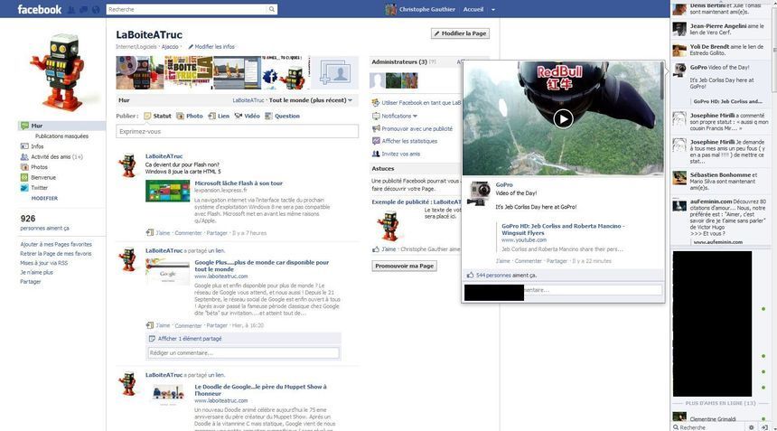Click Yoli De Brendt ticker story
777x431 pixels.
(x=722, y=50)
